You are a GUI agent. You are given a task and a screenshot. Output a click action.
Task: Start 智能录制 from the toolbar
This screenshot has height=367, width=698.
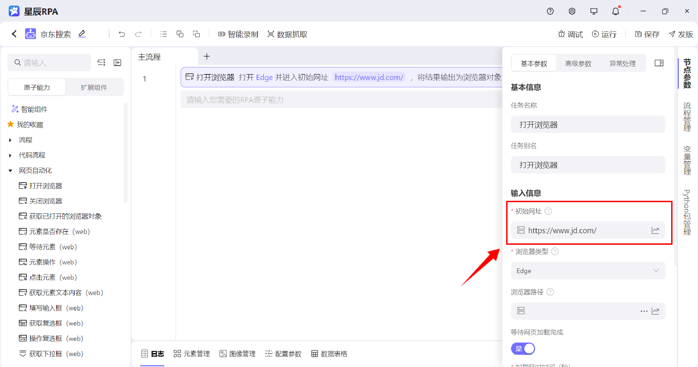(x=238, y=34)
